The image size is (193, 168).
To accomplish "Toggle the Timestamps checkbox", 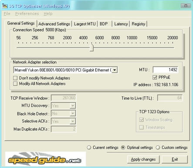I will (x=142, y=128).
